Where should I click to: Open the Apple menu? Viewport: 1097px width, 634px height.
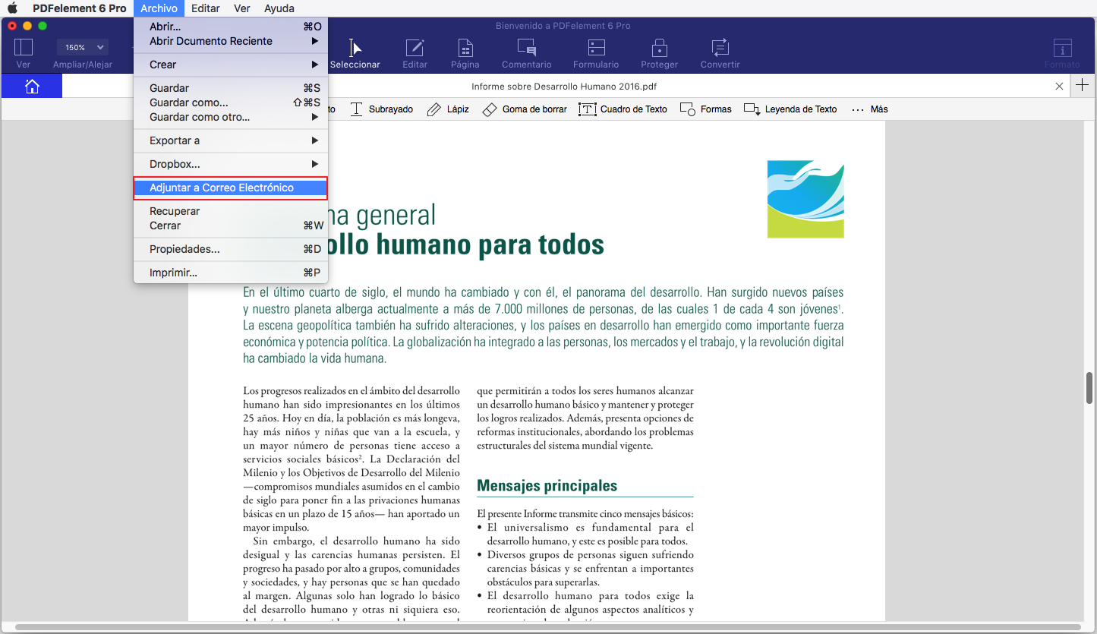coord(12,8)
